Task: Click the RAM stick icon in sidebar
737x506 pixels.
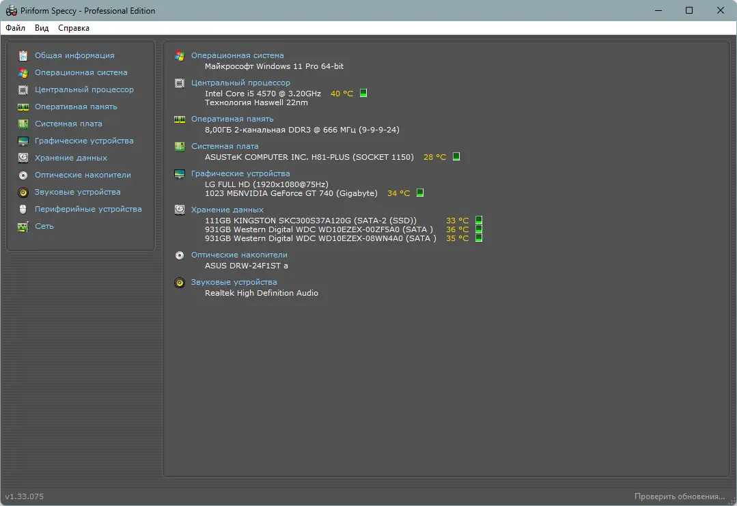Action: pos(23,107)
